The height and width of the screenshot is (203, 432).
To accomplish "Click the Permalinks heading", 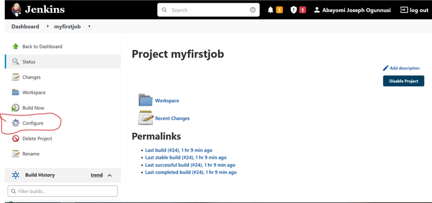I will click(x=156, y=136).
